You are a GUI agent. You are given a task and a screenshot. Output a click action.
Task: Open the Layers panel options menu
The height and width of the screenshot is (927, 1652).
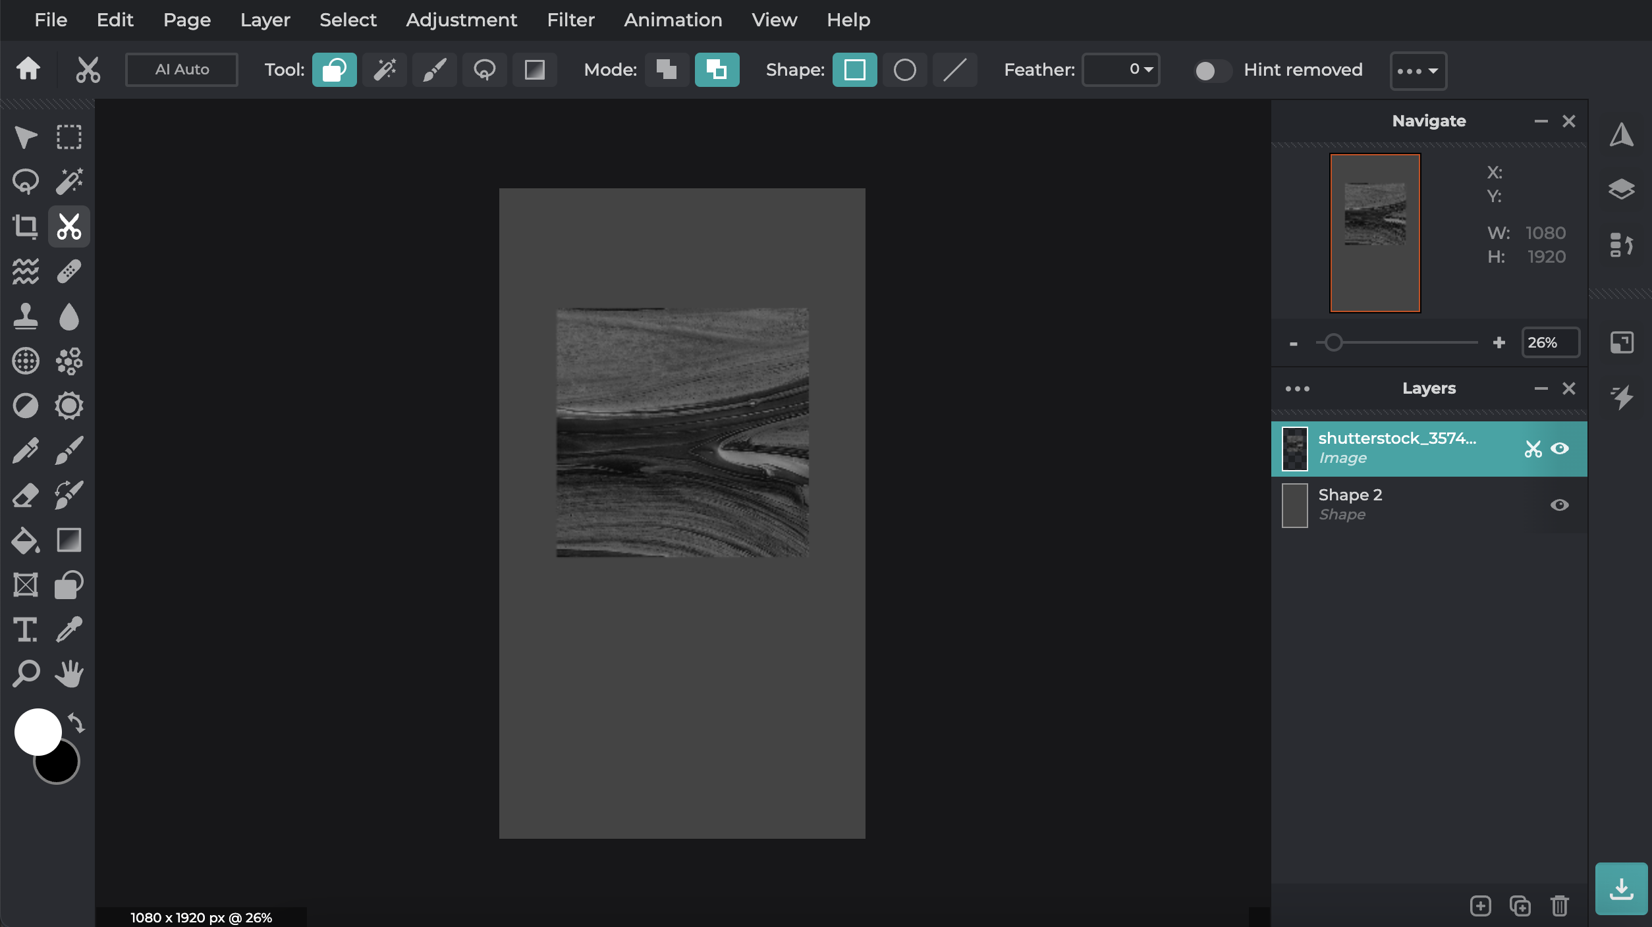click(1298, 389)
